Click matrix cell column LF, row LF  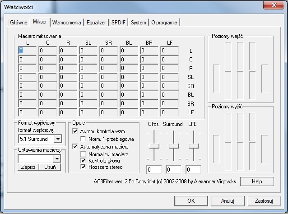point(170,112)
